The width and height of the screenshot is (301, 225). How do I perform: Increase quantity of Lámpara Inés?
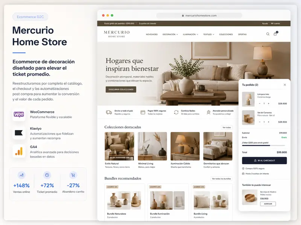pyautogui.click(x=269, y=103)
